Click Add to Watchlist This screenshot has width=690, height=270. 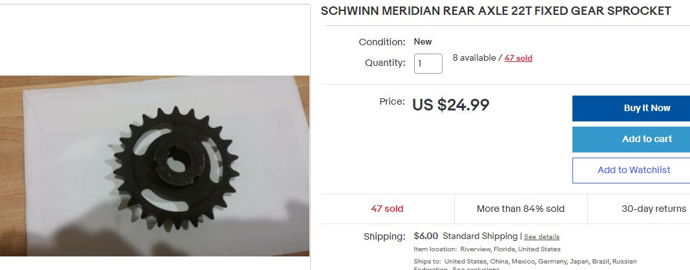tap(631, 170)
